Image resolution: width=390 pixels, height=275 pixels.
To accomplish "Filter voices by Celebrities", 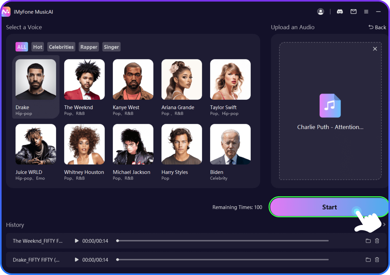I will click(x=61, y=47).
